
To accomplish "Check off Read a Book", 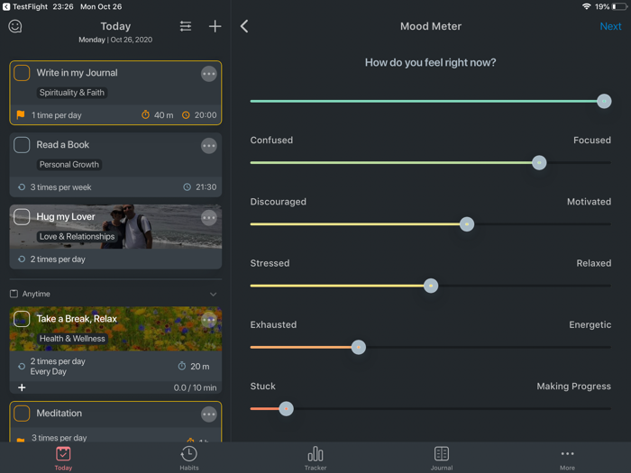I will pos(22,145).
